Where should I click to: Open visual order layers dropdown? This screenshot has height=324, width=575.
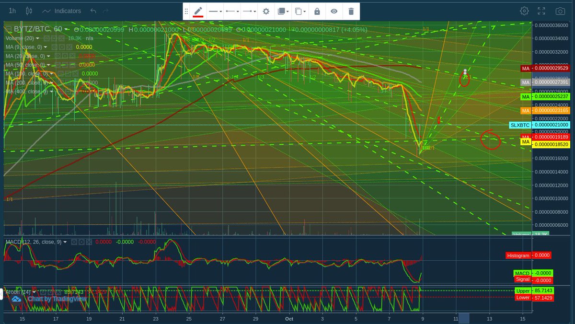pos(284,11)
